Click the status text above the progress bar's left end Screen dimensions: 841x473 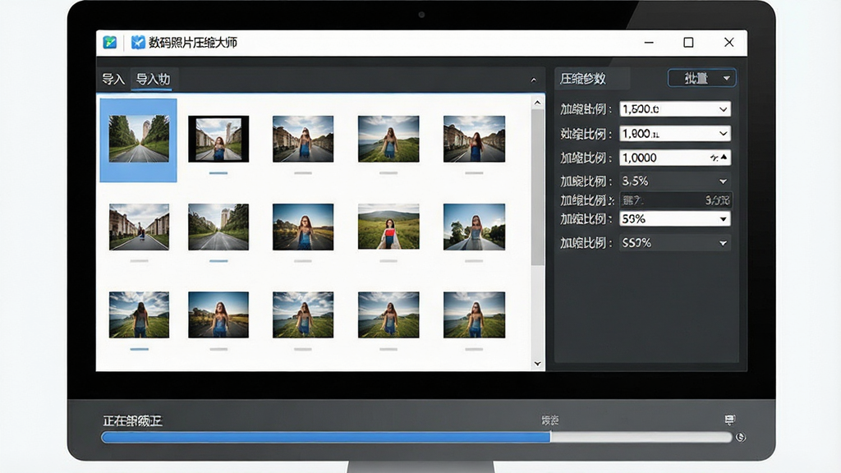(x=132, y=421)
